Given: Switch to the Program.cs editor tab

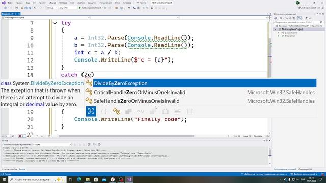Looking at the screenshot, I should 8,14.
